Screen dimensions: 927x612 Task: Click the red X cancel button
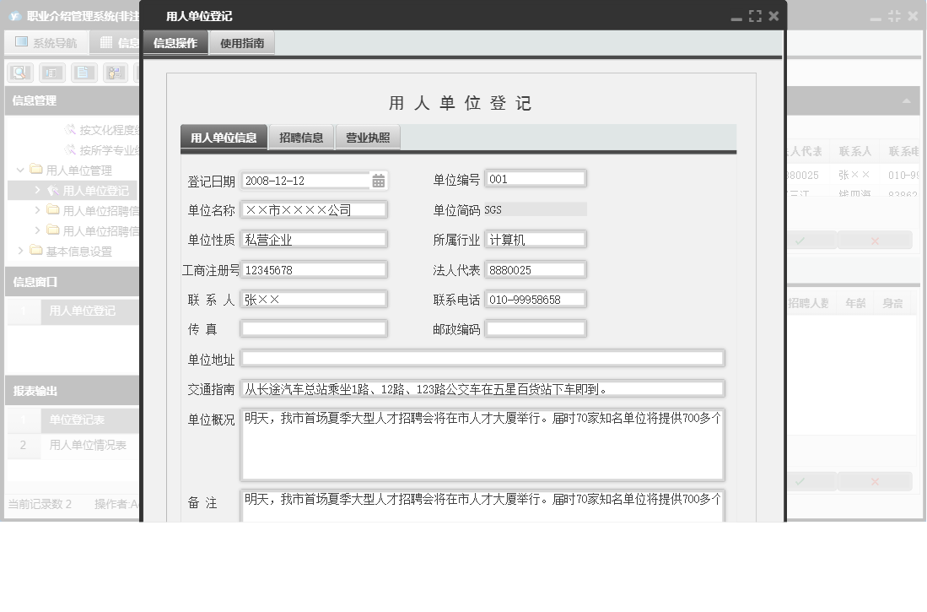(875, 240)
